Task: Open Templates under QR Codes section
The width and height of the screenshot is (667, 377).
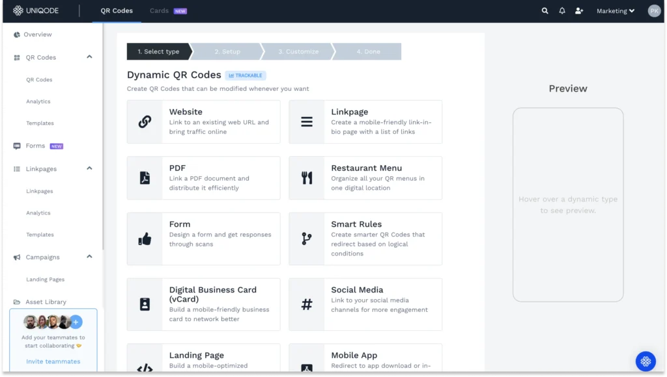Action: (40, 123)
